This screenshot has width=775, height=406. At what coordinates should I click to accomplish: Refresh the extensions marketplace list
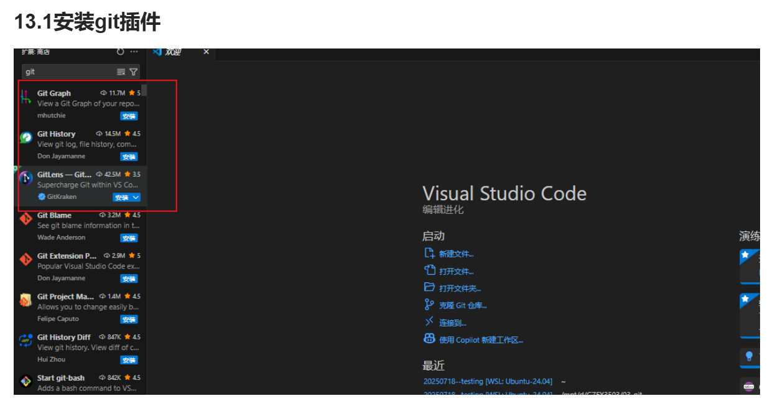[x=121, y=52]
